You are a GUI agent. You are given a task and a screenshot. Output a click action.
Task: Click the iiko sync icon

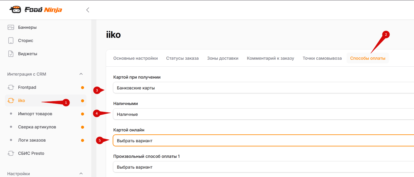click(11, 100)
